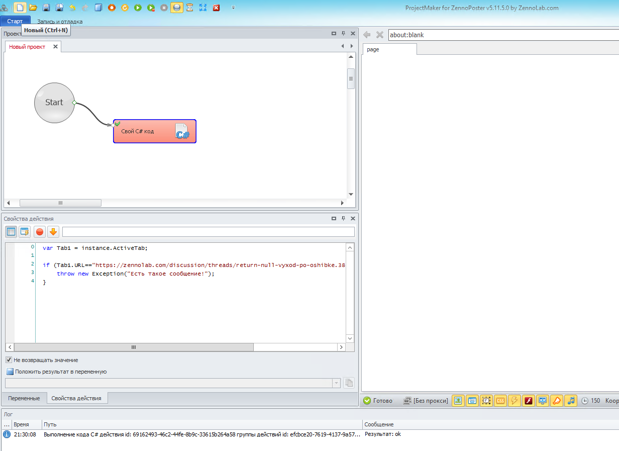The height and width of the screenshot is (451, 619).
Task: Select the Свой C# код action block
Action: tap(155, 131)
